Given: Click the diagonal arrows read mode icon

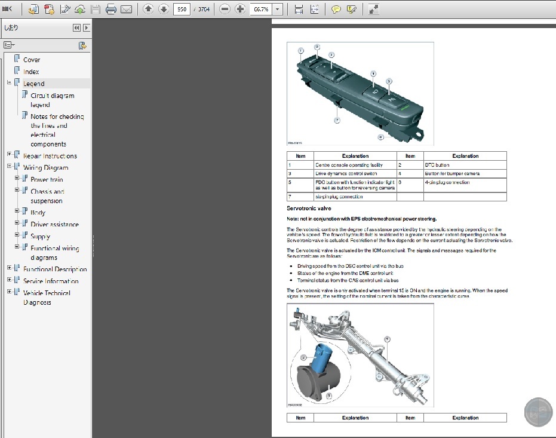Looking at the screenshot, I should (x=373, y=9).
